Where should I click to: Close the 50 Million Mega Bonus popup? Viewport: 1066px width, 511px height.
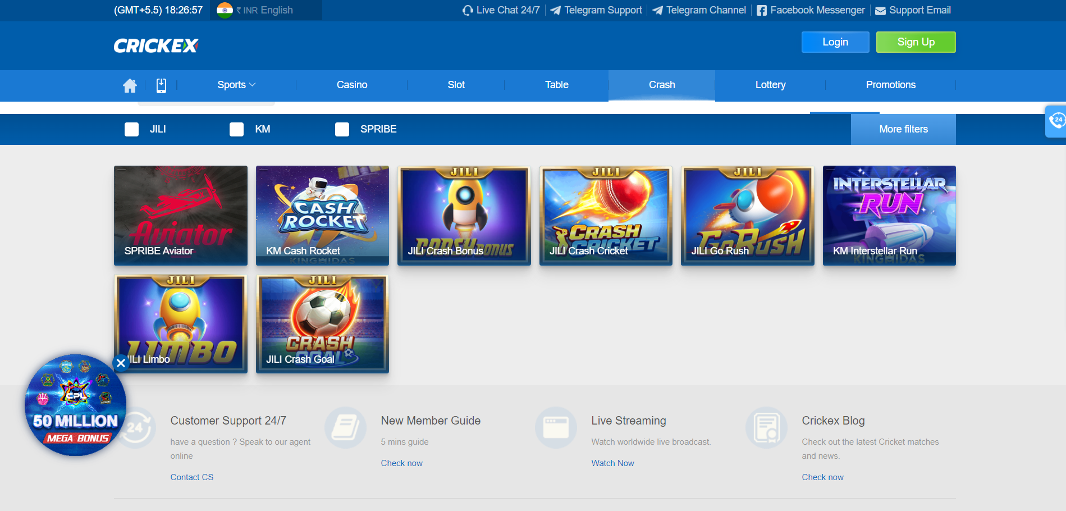click(121, 363)
